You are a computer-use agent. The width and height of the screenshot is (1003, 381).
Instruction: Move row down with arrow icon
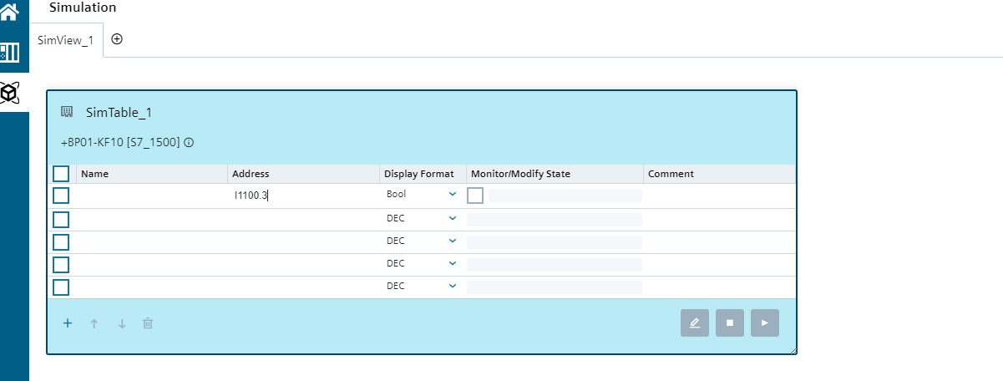click(x=122, y=323)
